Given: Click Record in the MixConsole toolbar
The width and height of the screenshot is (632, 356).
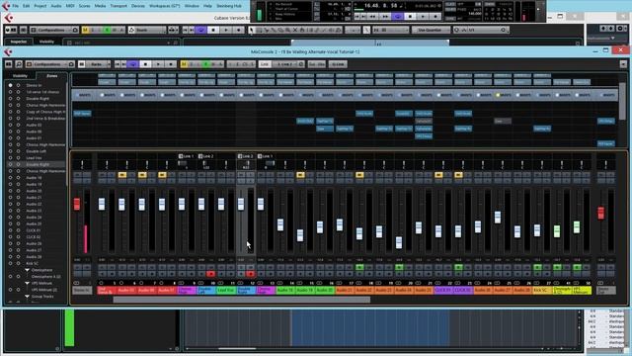Looking at the screenshot, I should click(x=171, y=64).
